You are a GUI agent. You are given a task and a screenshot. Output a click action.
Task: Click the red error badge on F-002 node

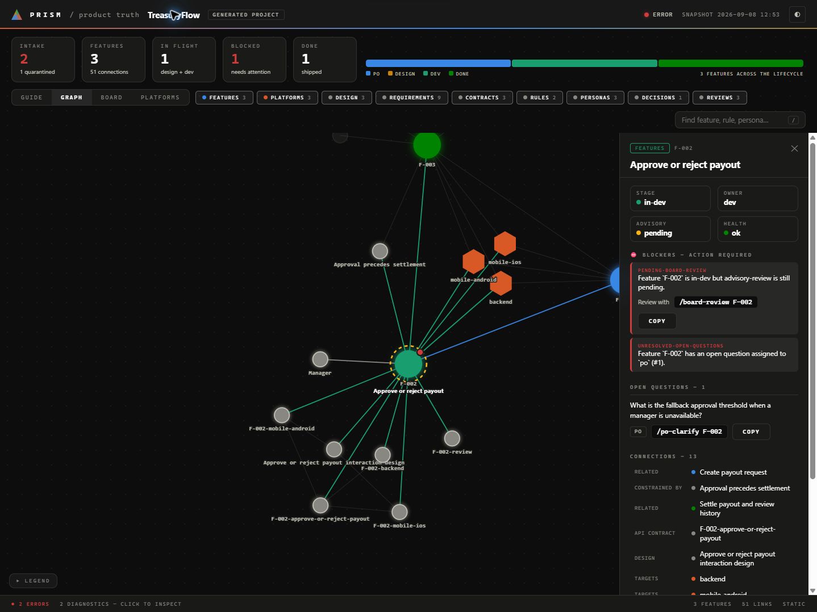tap(420, 352)
